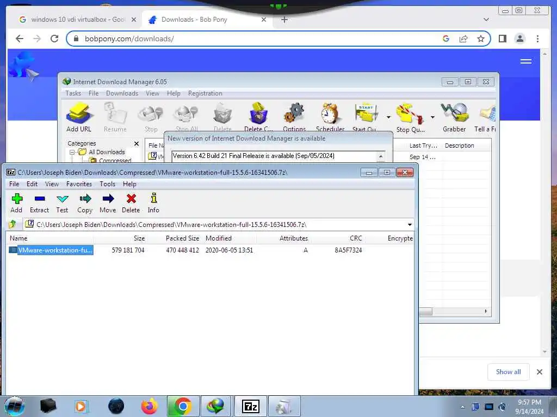Select All Downloads category in IDM

pyautogui.click(x=107, y=152)
